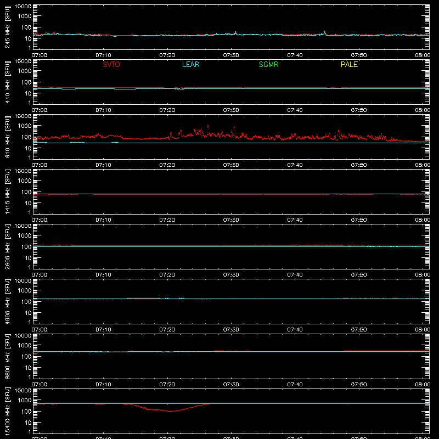
Task: Click the 1000 tick label of the 410 MHz plot
Action: tap(25, 71)
